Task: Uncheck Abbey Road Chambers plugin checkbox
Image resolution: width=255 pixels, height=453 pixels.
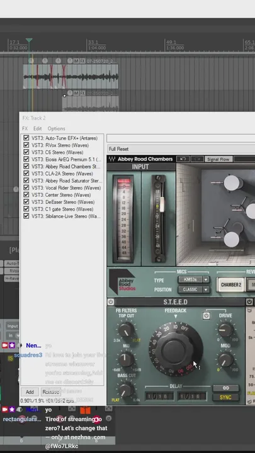Action: click(26, 166)
